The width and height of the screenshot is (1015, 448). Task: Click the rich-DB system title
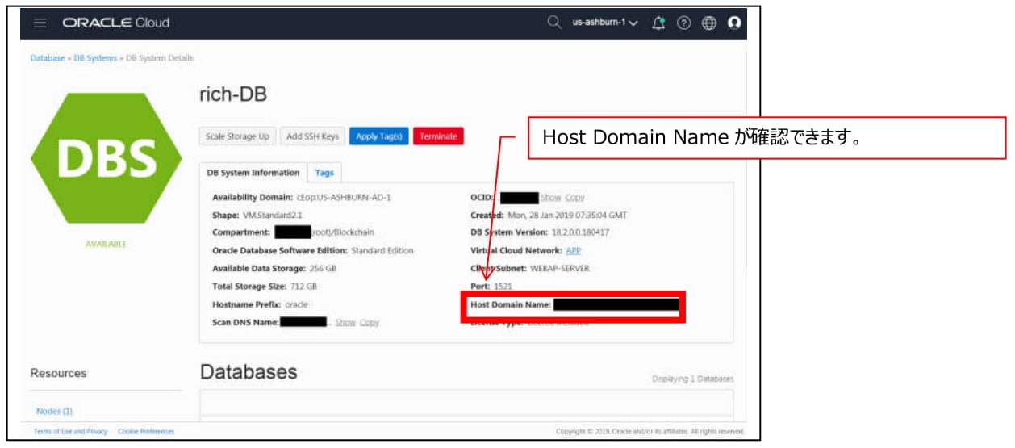tap(233, 95)
